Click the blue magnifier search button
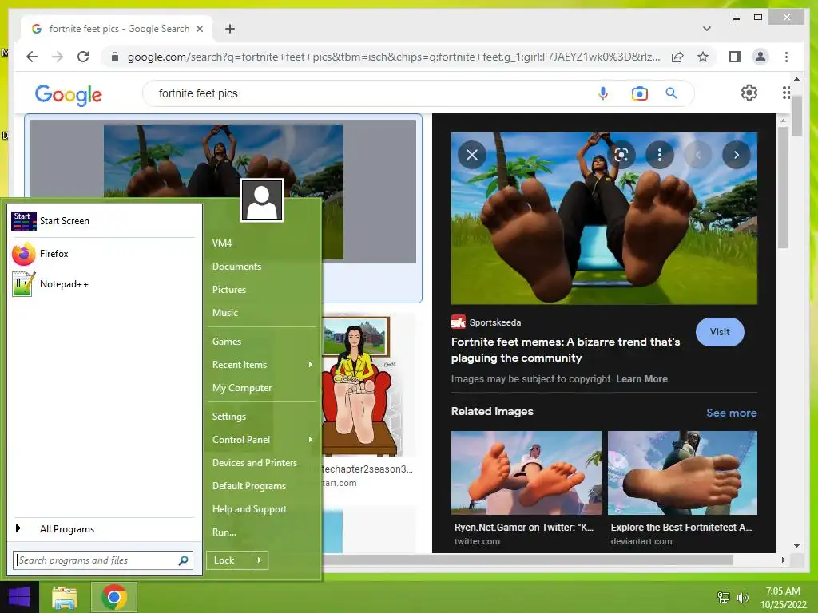 [x=671, y=93]
